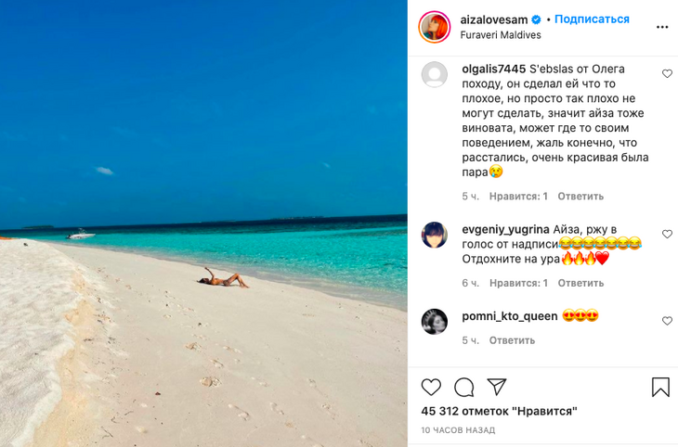Viewport: 678px width, 447px height.
Task: Open the 45 312 likes list
Action: (499, 411)
